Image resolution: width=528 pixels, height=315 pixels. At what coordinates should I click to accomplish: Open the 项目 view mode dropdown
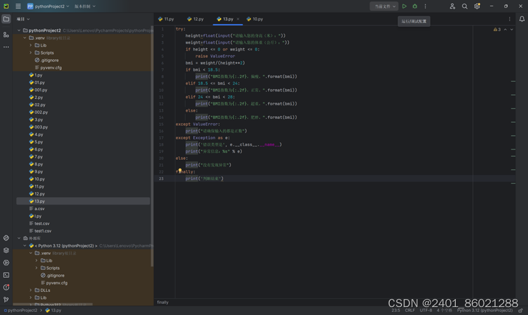click(23, 19)
